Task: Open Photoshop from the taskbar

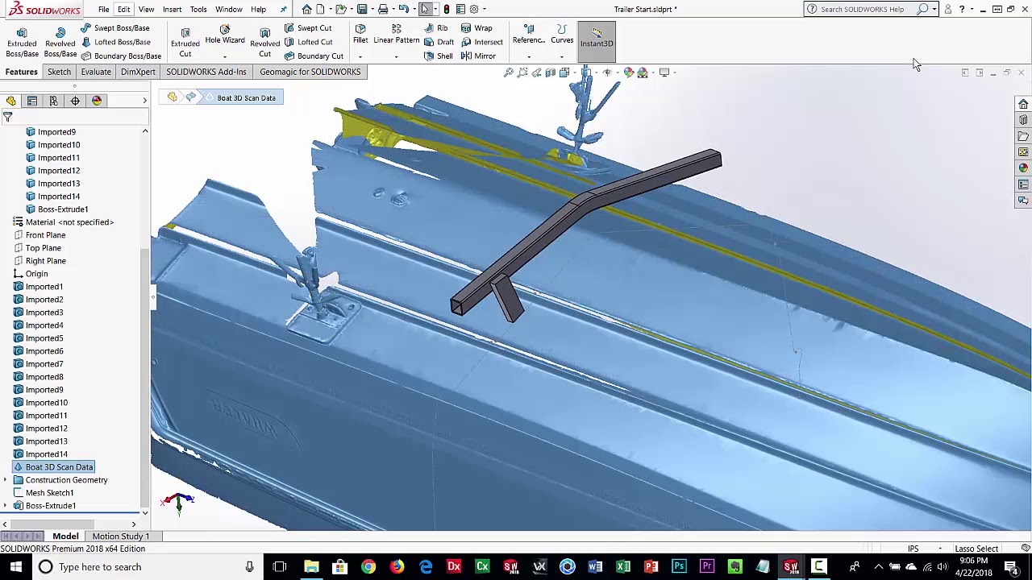Action: tap(679, 567)
